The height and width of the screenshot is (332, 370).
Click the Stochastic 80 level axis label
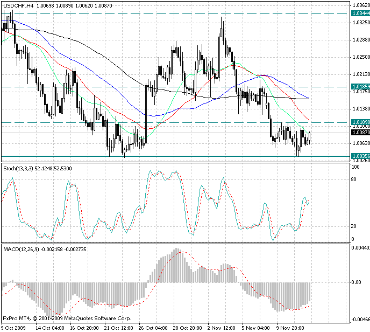[x=354, y=179]
